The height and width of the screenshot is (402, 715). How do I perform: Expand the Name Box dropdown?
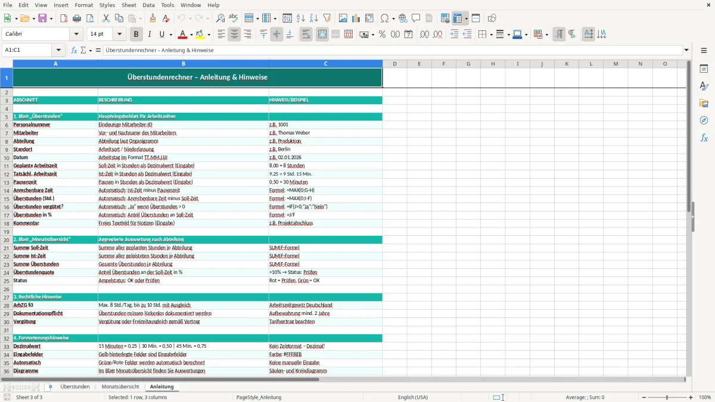click(x=58, y=51)
